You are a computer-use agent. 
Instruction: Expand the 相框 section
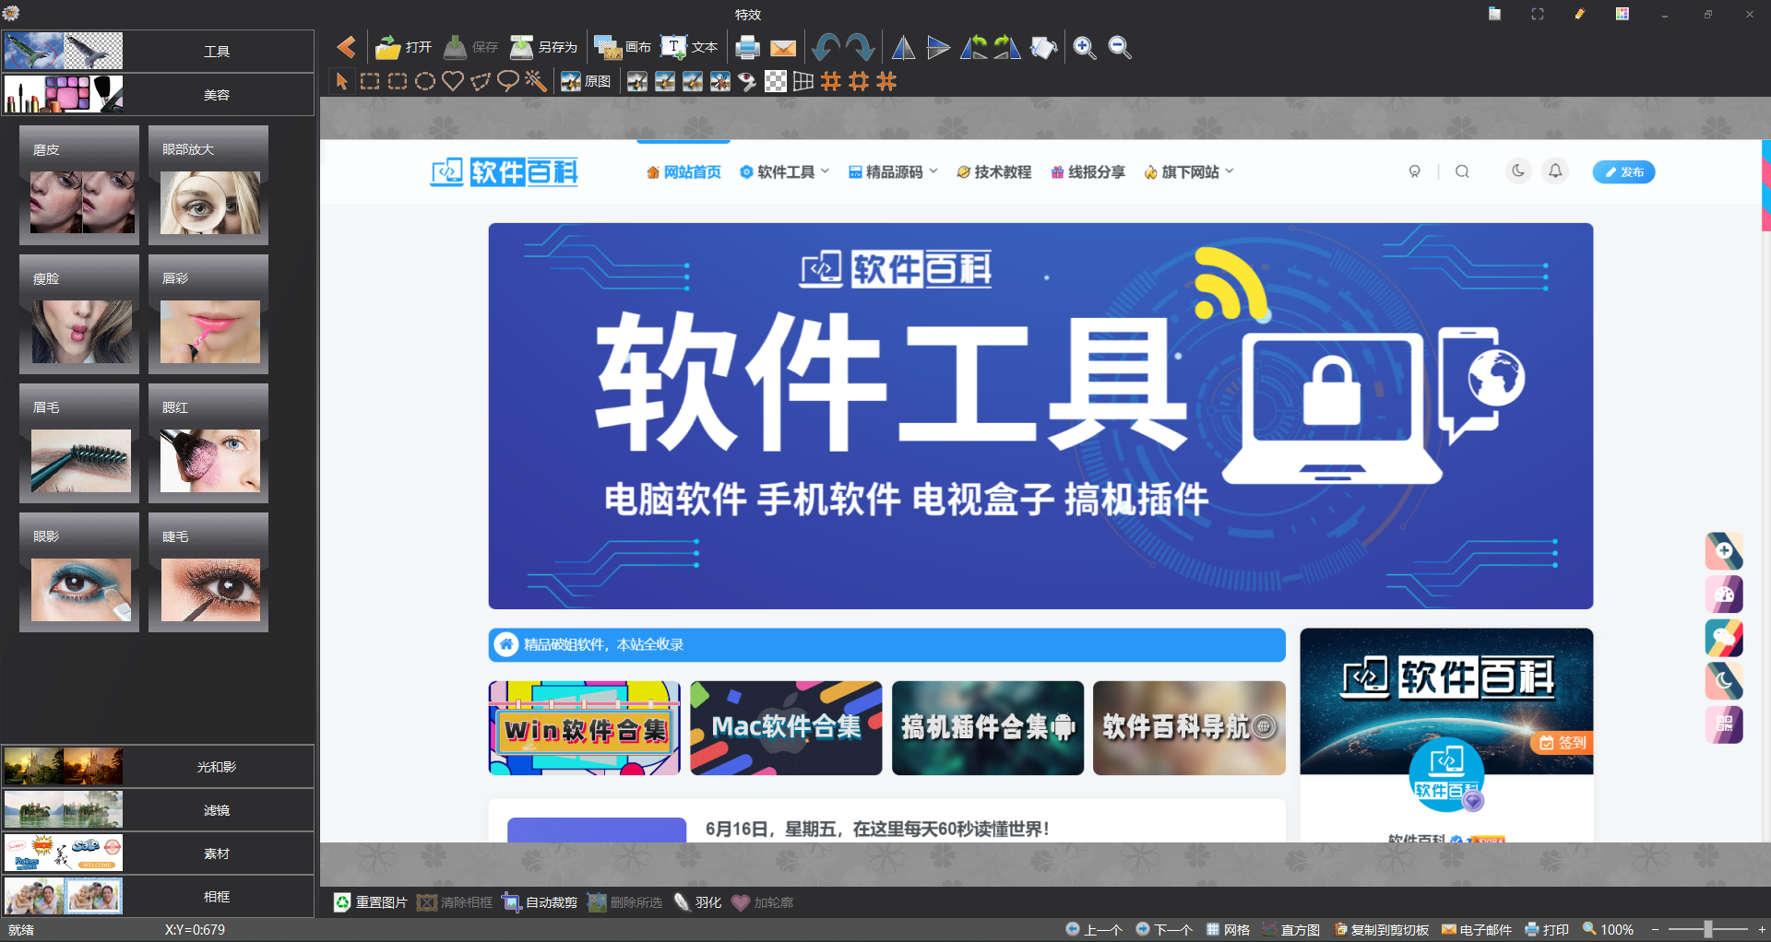pyautogui.click(x=216, y=896)
